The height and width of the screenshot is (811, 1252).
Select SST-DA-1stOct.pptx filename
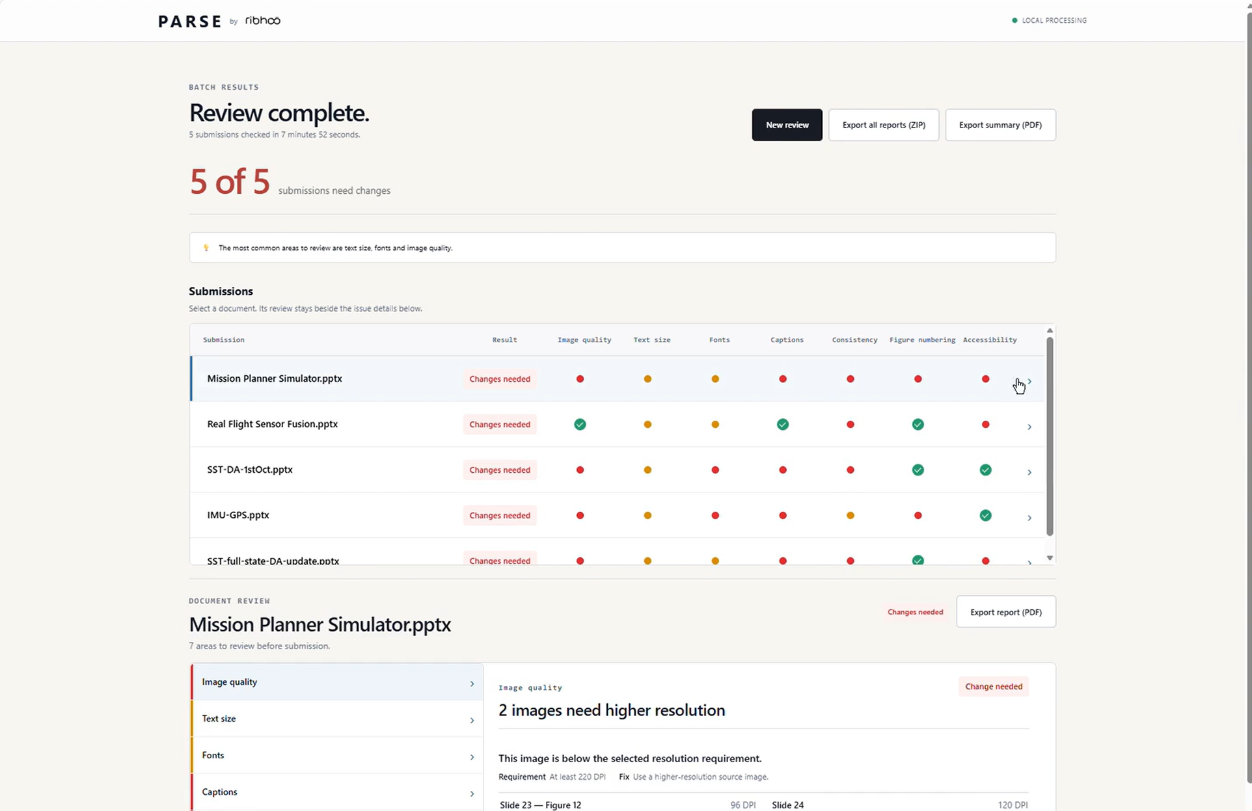click(250, 470)
